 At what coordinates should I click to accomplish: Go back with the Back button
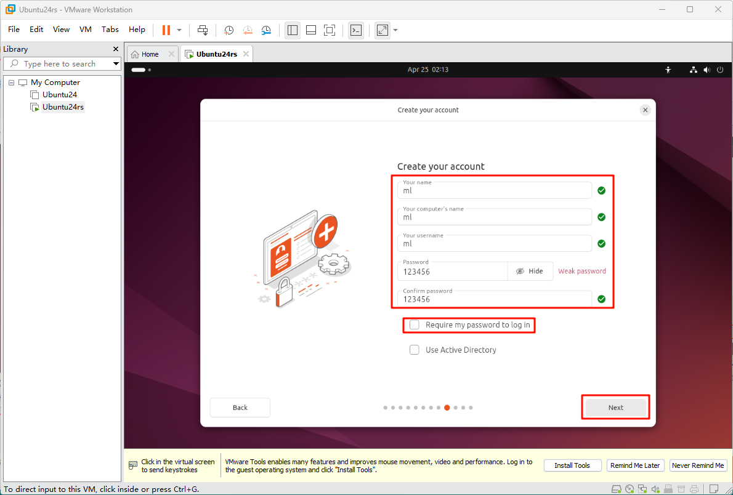point(240,408)
